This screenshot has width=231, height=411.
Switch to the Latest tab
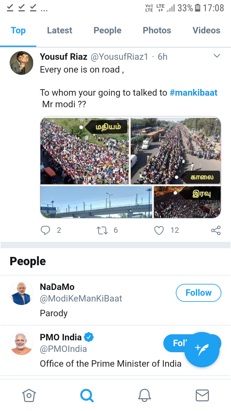60,31
